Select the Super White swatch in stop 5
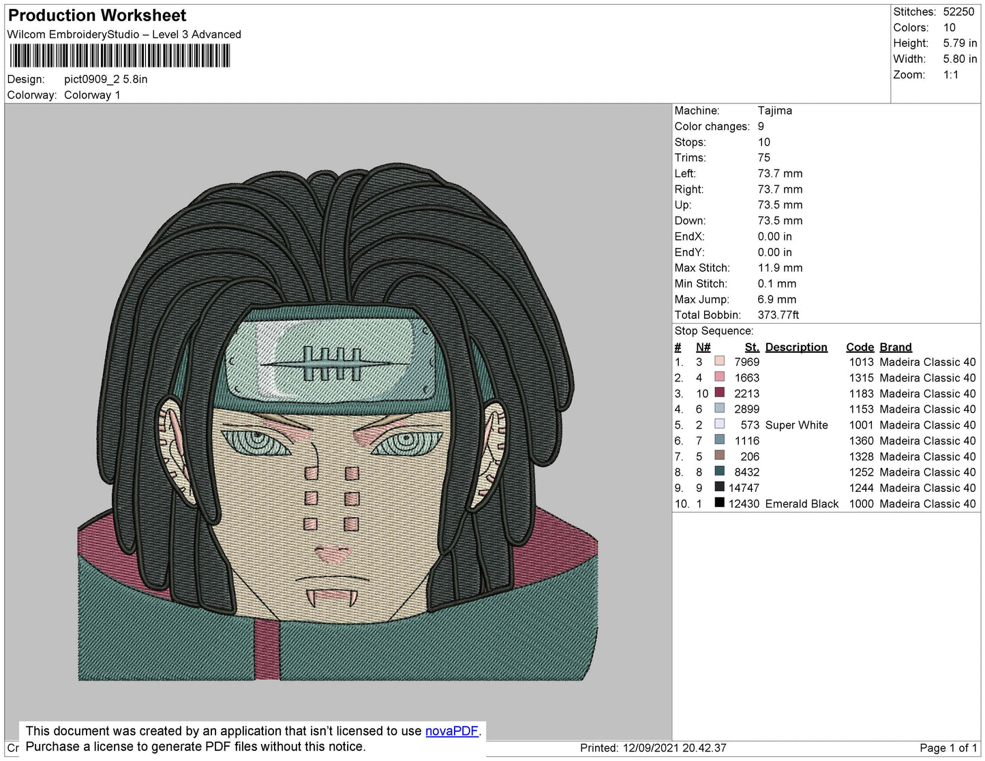The height and width of the screenshot is (761, 985). pos(719,424)
